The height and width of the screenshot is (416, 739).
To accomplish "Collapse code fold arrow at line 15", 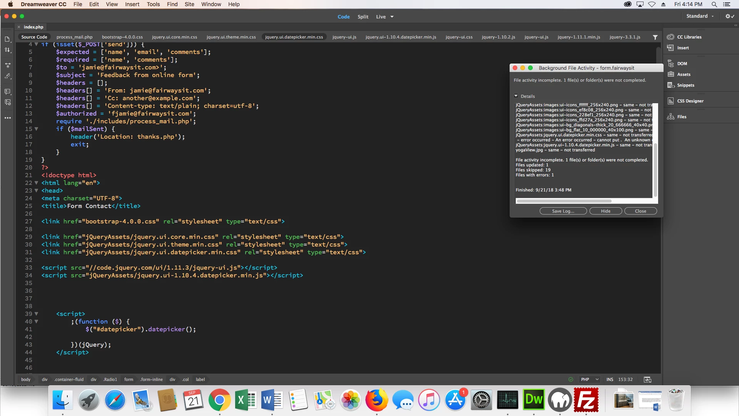I will 37,129.
